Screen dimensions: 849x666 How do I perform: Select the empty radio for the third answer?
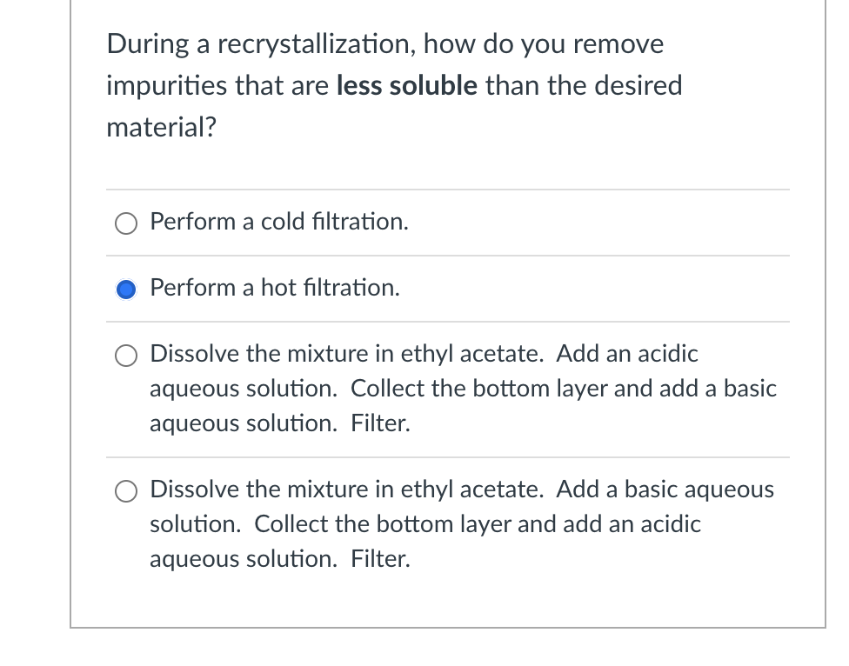pyautogui.click(x=125, y=355)
